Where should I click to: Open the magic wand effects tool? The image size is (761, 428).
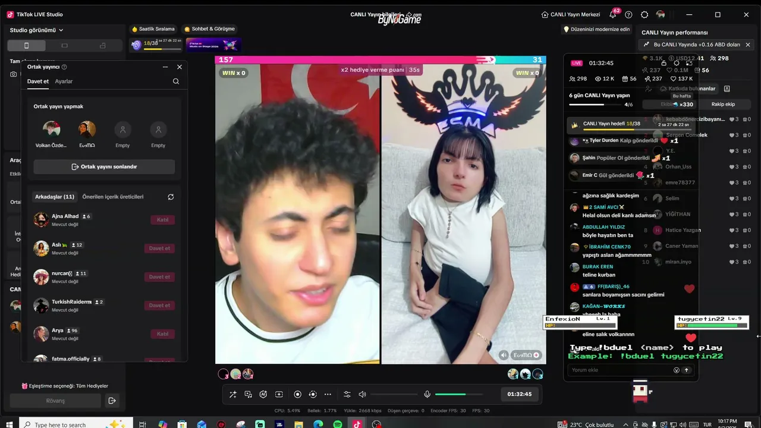233,394
